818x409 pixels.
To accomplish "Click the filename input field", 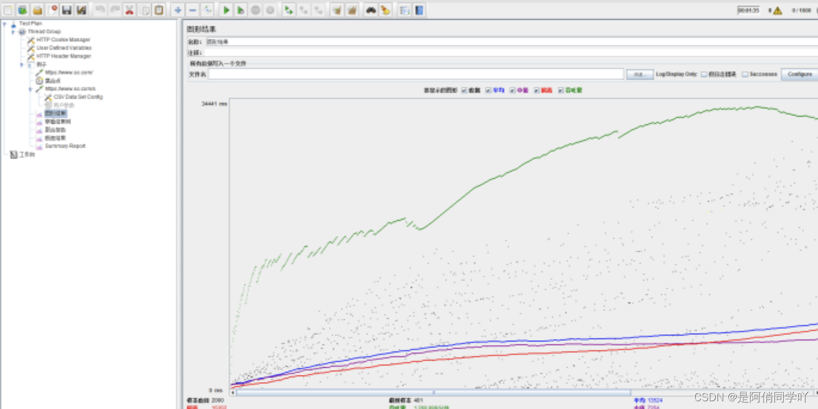I will pos(416,74).
